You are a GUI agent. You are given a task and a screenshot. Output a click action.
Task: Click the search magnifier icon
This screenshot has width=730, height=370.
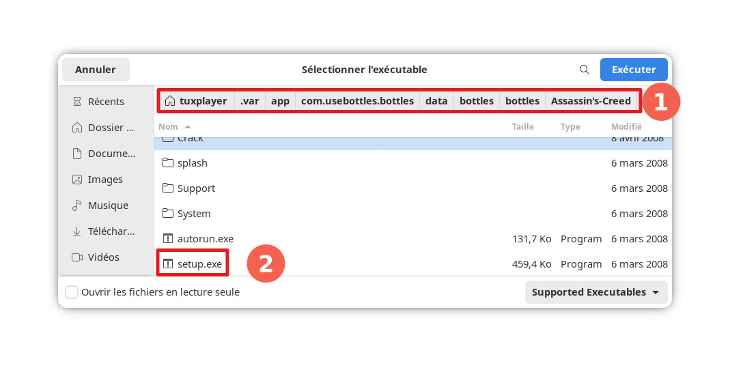pyautogui.click(x=584, y=70)
